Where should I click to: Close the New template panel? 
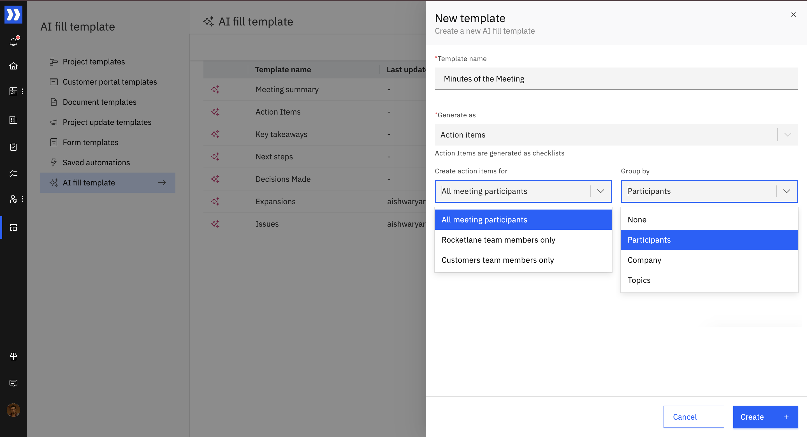click(x=793, y=15)
